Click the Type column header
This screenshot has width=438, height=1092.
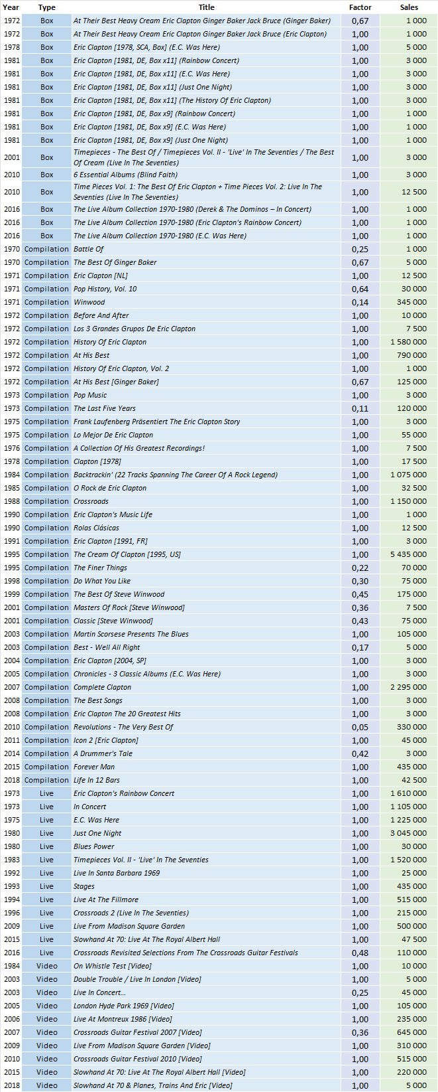[x=46, y=7]
